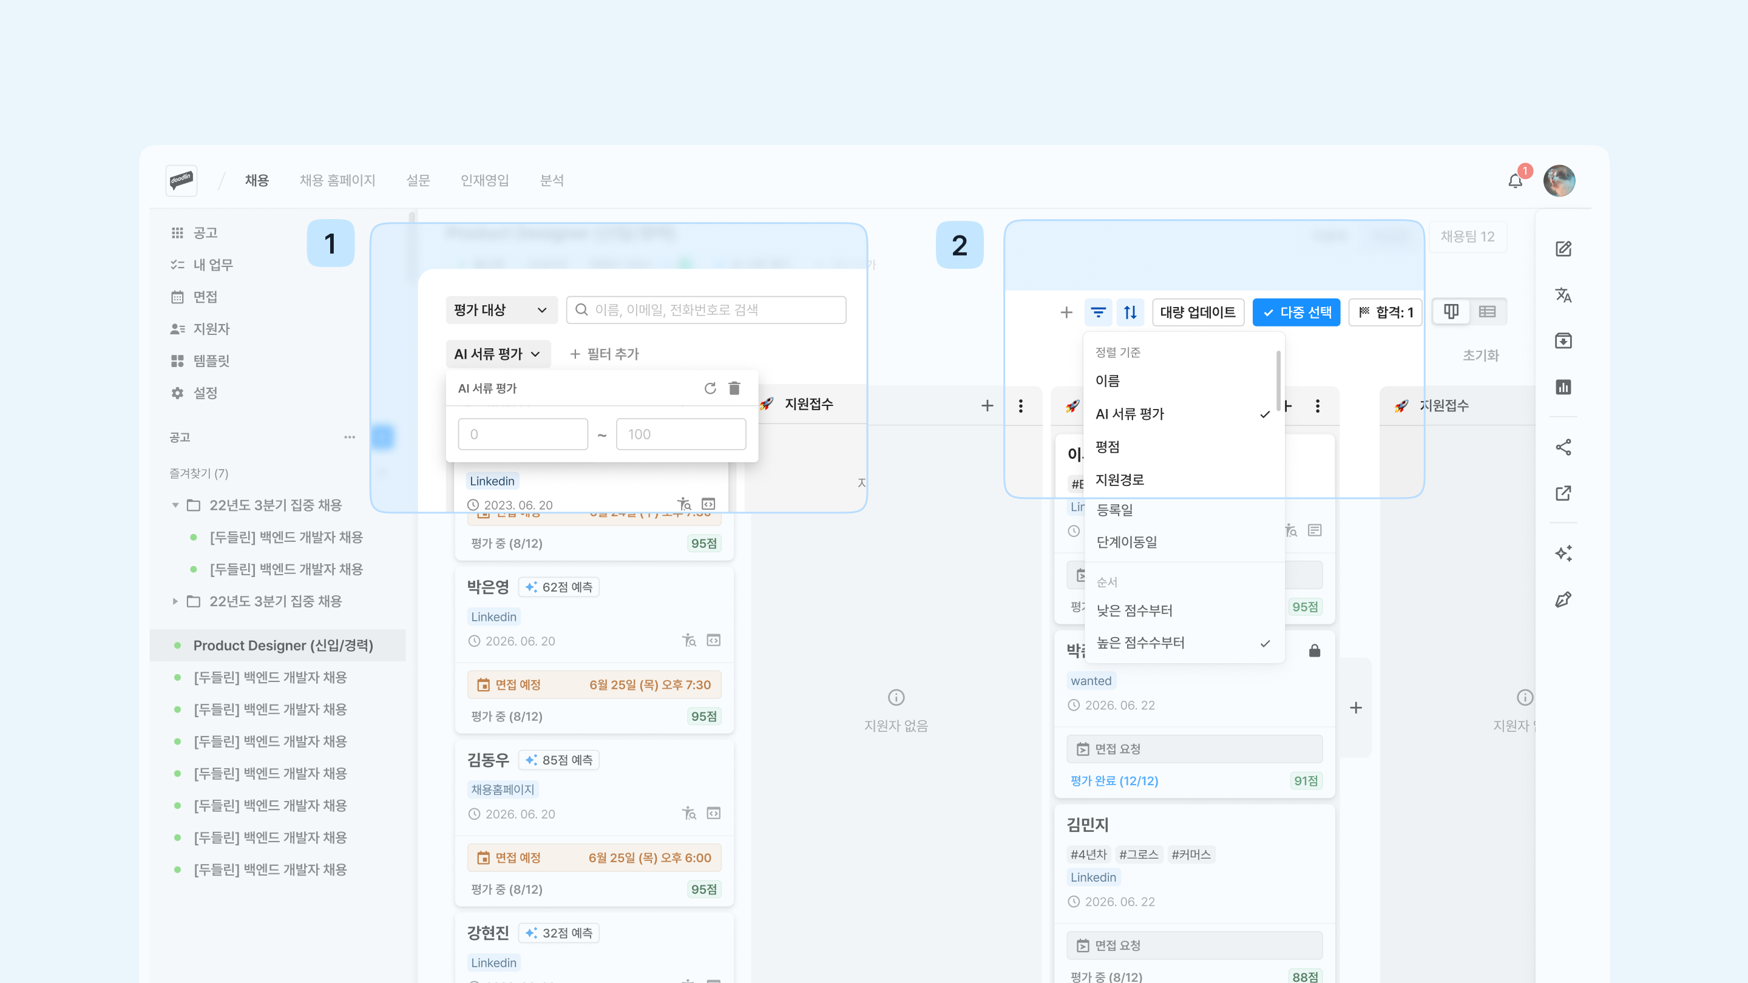Click the plus button beside the wanted card

click(1356, 708)
